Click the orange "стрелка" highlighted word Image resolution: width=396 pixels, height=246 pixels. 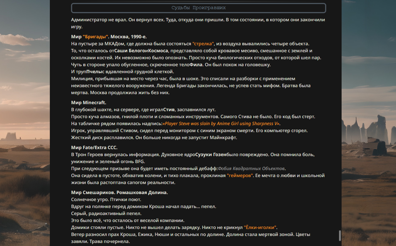[x=203, y=44]
